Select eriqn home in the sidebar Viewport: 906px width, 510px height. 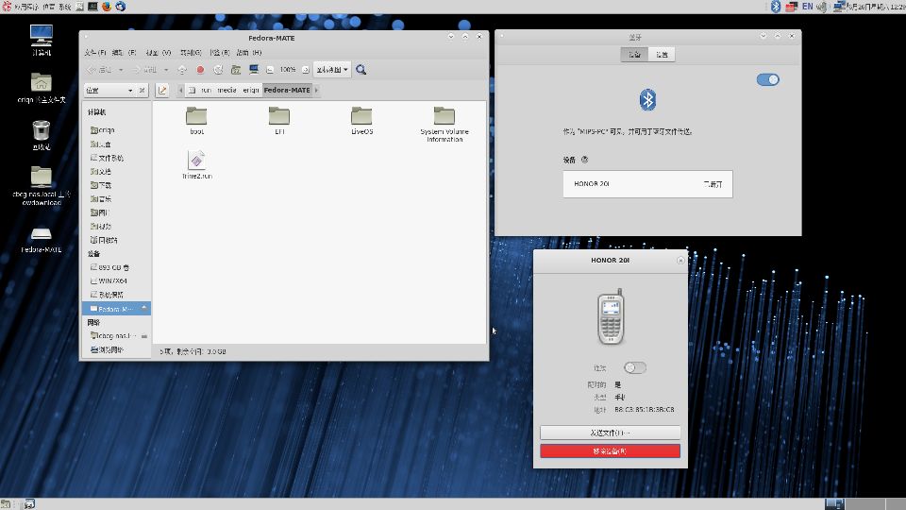pos(116,130)
